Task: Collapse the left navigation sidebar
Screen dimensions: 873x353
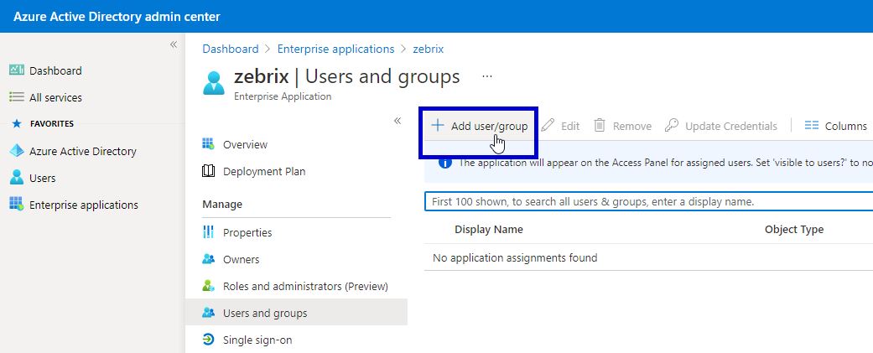Action: (x=174, y=44)
